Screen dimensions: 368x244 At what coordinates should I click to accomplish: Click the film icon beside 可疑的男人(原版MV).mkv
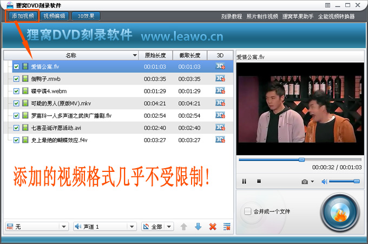pos(25,103)
